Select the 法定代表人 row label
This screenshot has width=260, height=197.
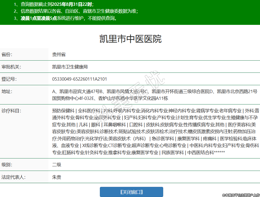coord(13,177)
